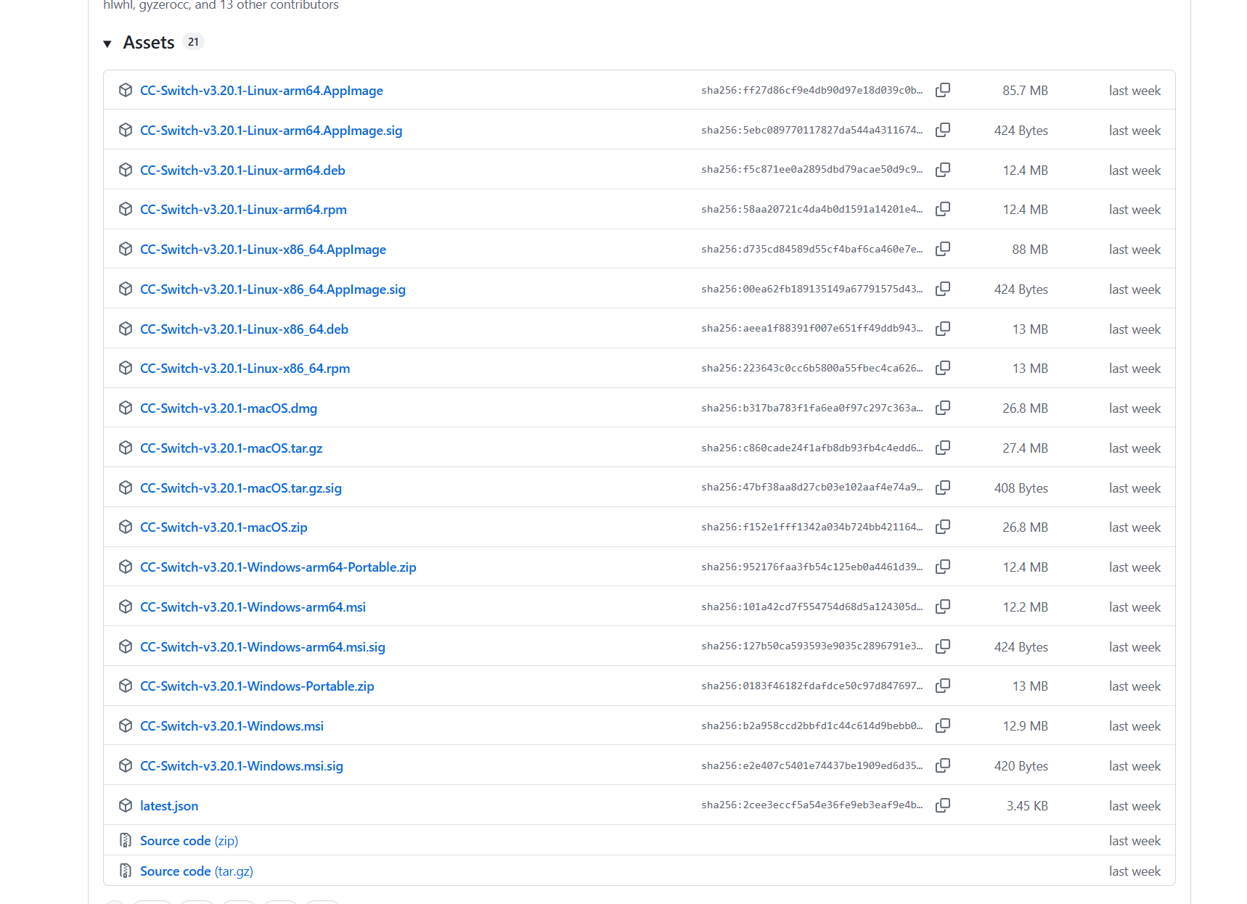Image resolution: width=1247 pixels, height=904 pixels.
Task: Copy sha256 for Linux-arm64.AppImage
Action: [x=943, y=90]
